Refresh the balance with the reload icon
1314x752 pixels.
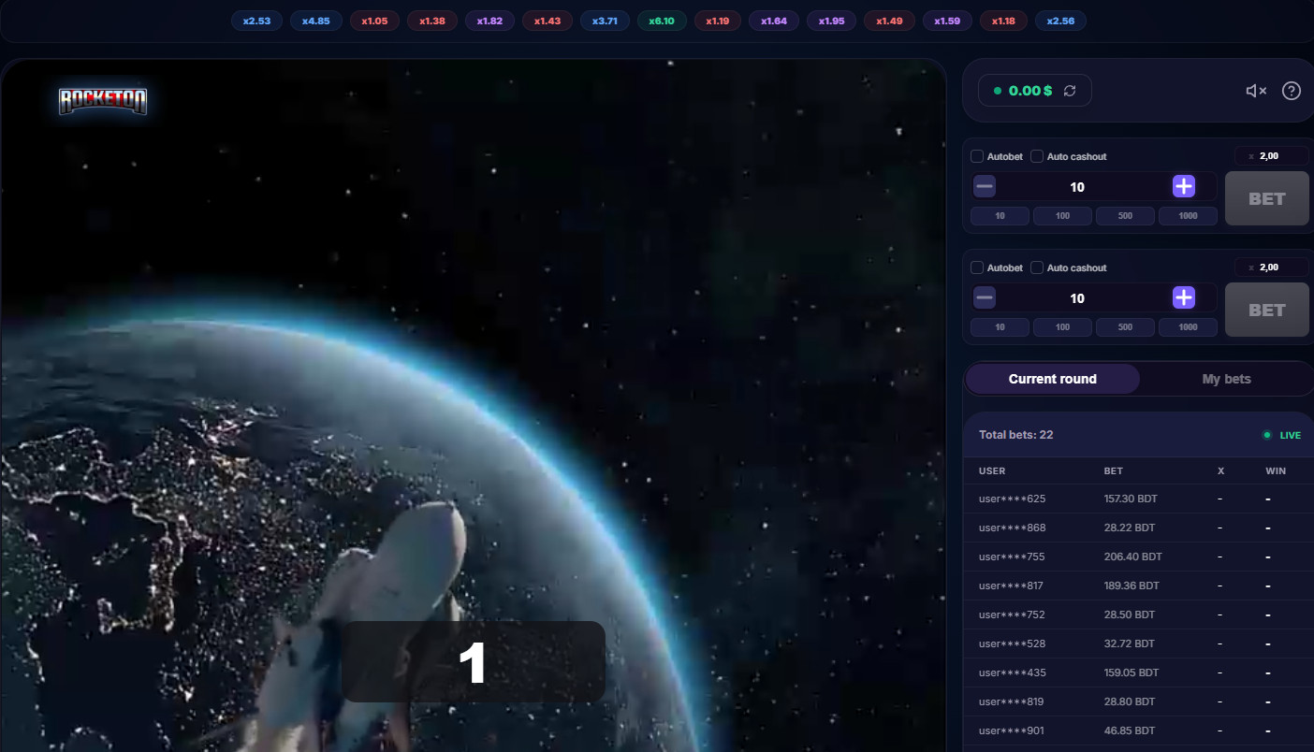(1071, 91)
